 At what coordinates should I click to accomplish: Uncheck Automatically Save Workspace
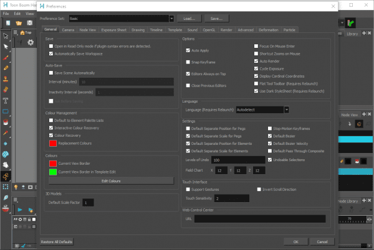[x=51, y=53]
